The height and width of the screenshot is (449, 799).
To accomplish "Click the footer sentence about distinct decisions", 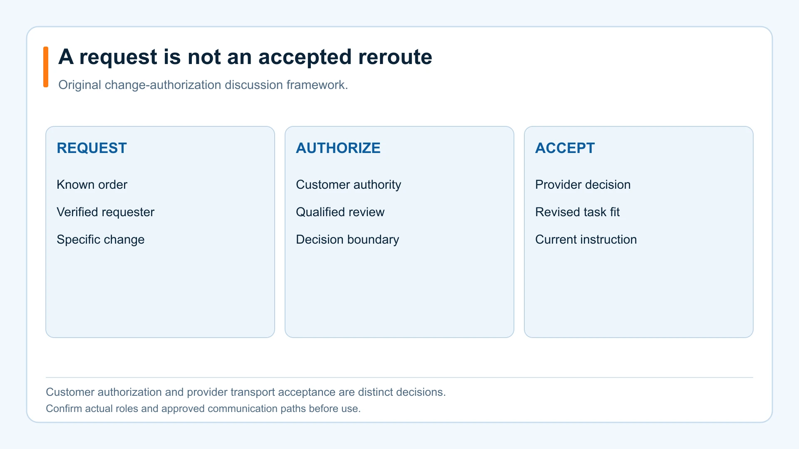I will pos(246,392).
